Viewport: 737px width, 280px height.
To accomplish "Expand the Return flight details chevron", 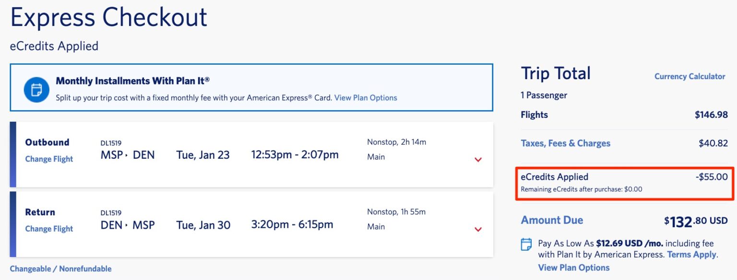I will 478,229.
